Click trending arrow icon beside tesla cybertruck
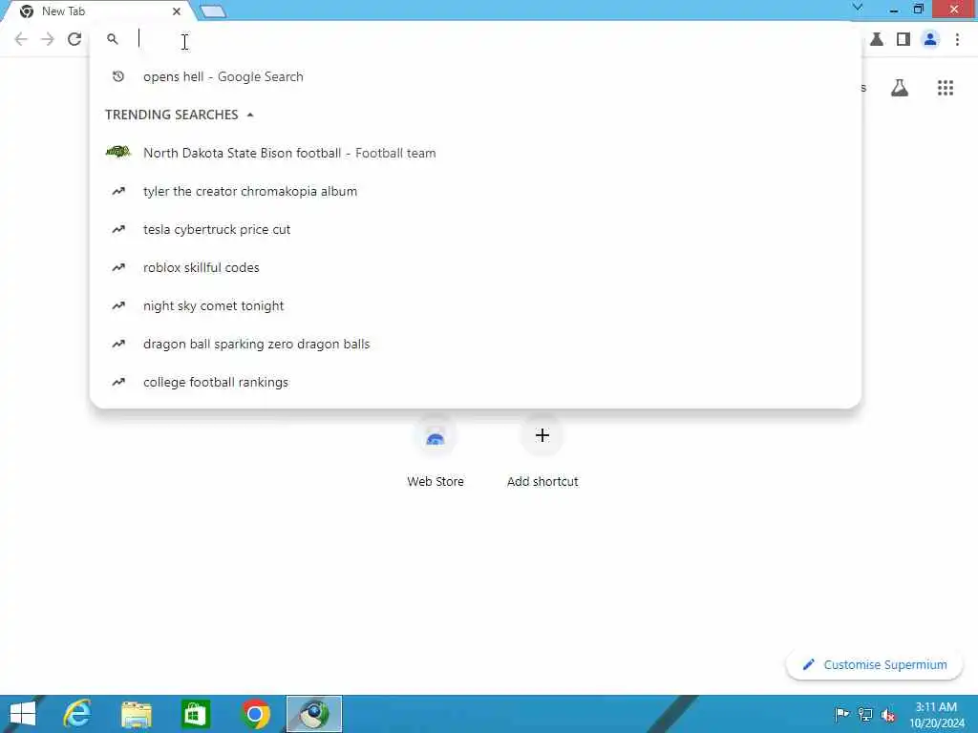This screenshot has height=733, width=978. (117, 229)
